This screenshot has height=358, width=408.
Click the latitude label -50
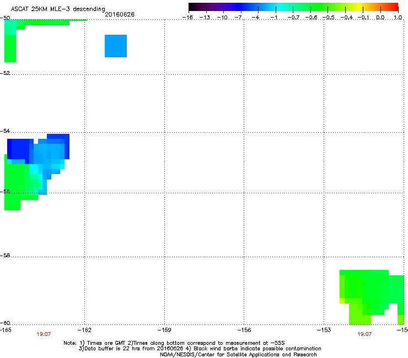(5, 18)
